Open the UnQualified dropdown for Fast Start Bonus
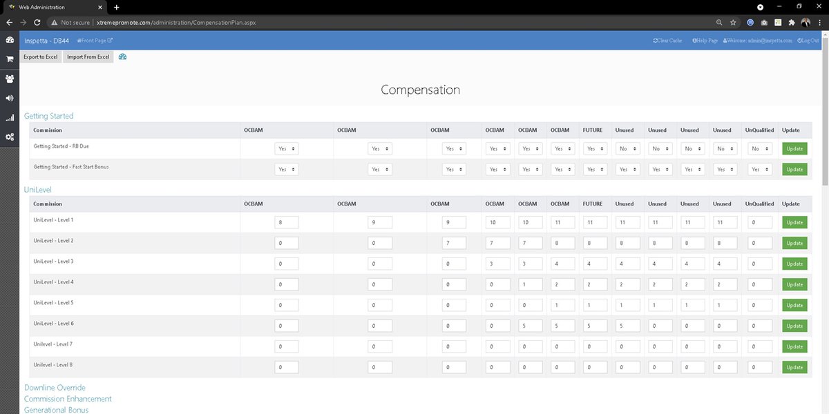Viewport: 829px width, 414px height. pos(758,169)
